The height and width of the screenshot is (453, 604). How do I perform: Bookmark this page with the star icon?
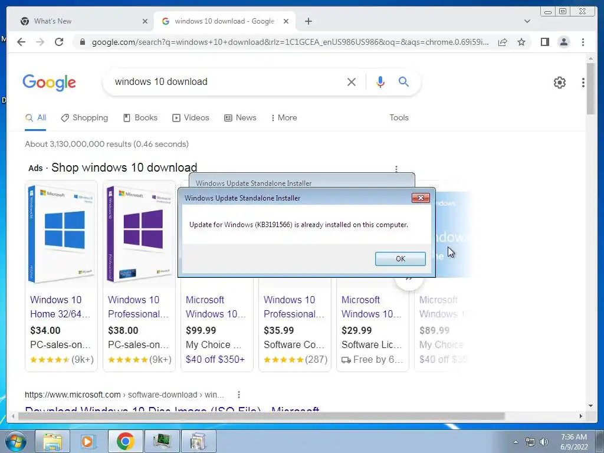click(521, 42)
